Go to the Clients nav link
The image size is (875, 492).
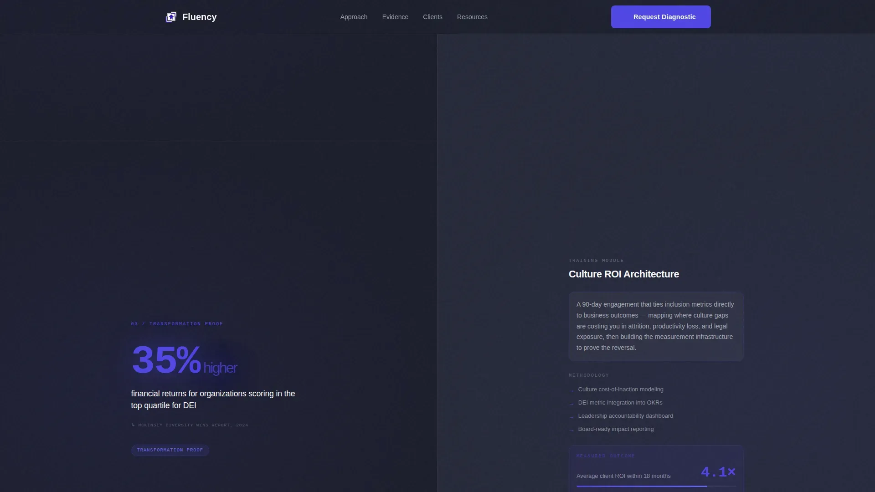(x=432, y=17)
